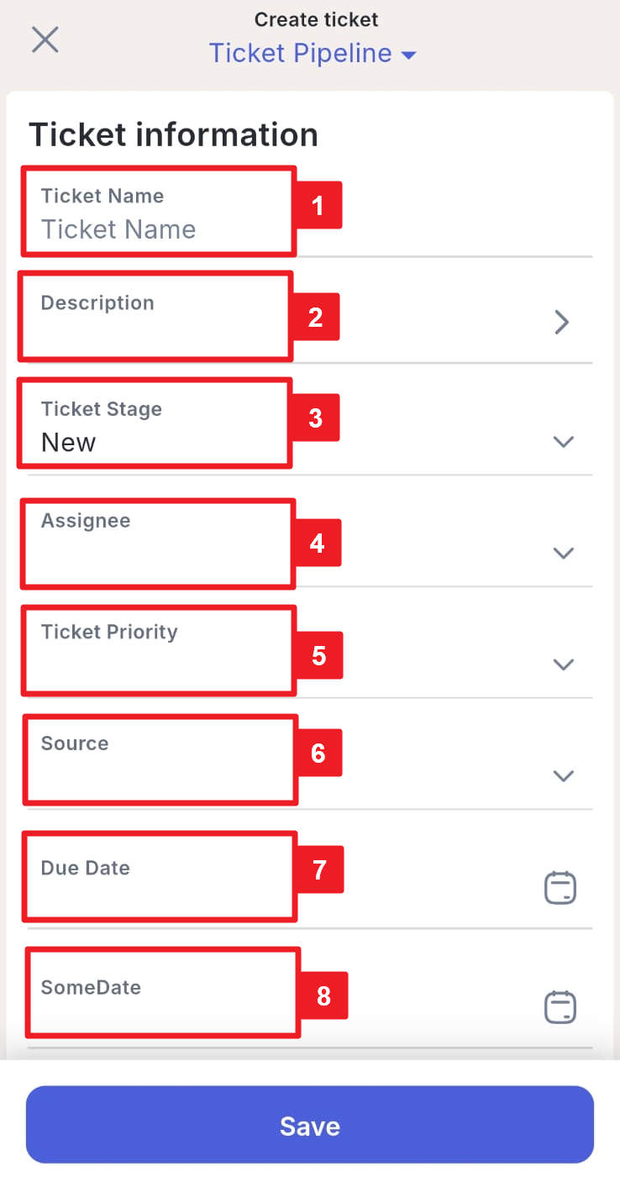The image size is (620, 1187).
Task: Open the SomeDate calendar icon
Action: 560,1007
